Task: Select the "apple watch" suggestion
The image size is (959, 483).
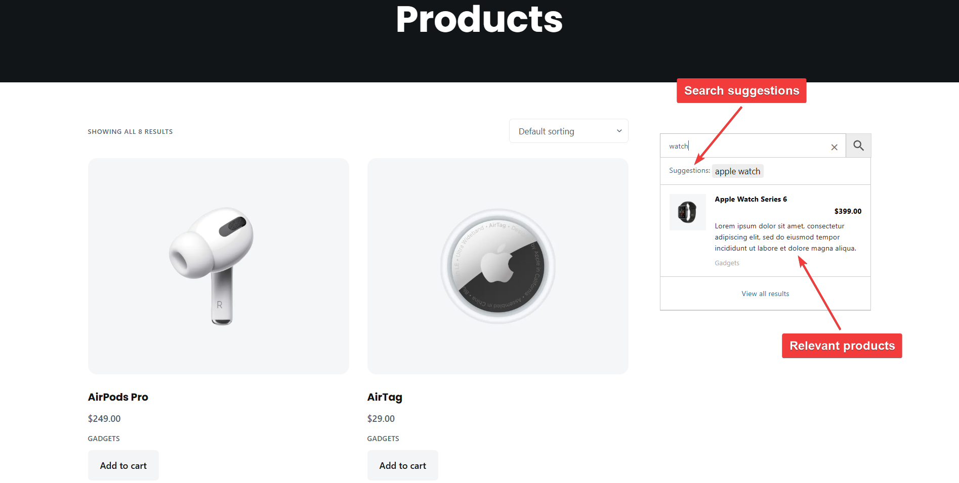Action: tap(737, 171)
